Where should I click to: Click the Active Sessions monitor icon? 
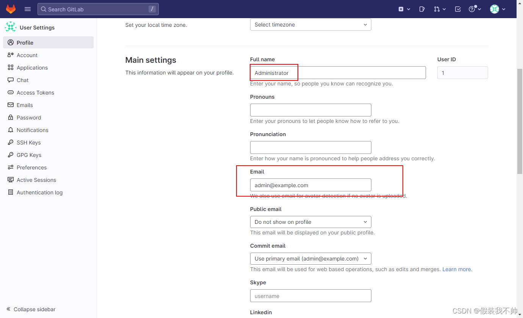pyautogui.click(x=11, y=180)
